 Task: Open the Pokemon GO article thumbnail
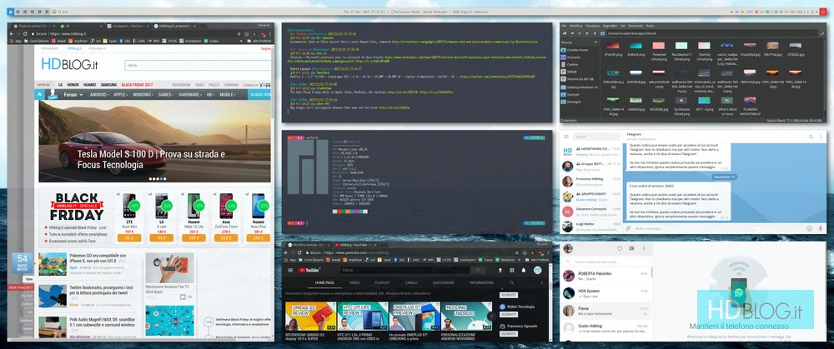pos(52,264)
